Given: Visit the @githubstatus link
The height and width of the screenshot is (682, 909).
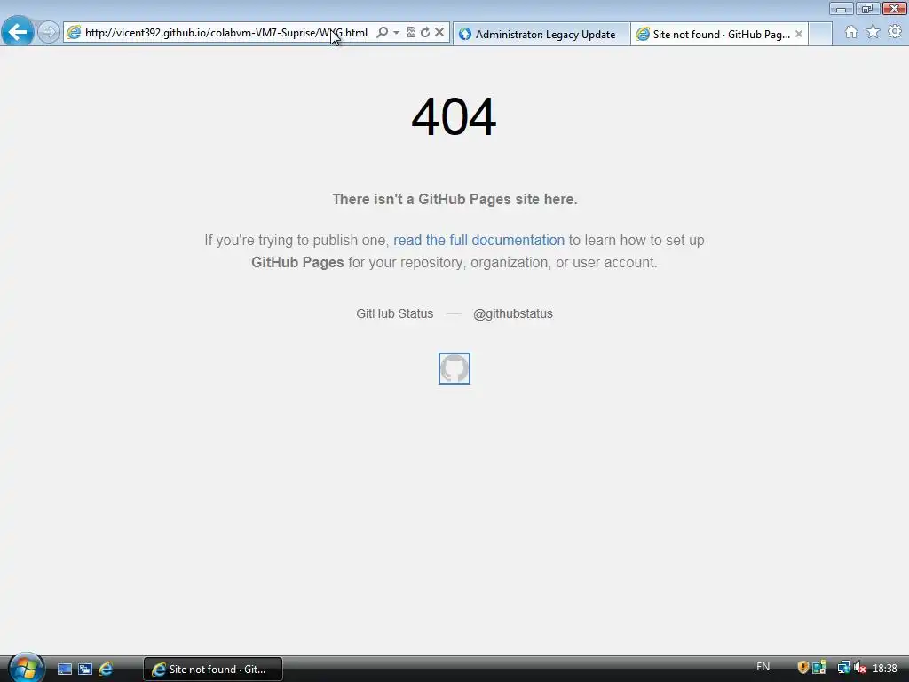Looking at the screenshot, I should point(513,313).
